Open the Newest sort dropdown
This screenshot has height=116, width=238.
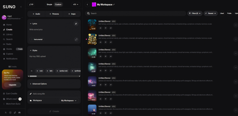(x=210, y=13)
